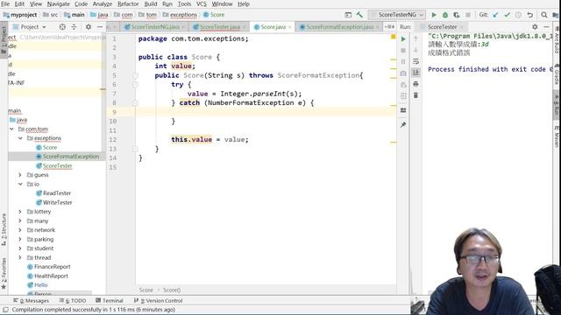Revert changes with undo arrow icon

pyautogui.click(x=529, y=15)
